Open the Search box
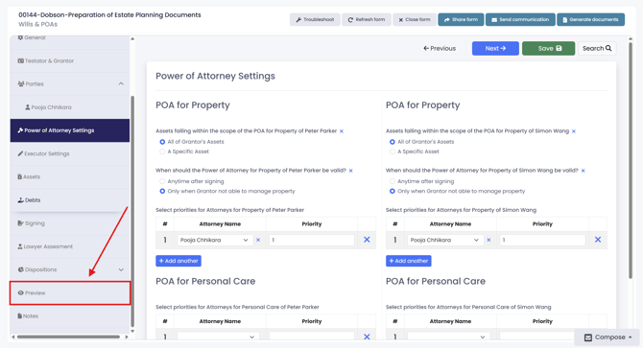Screen dimensions: 643x348 597,48
